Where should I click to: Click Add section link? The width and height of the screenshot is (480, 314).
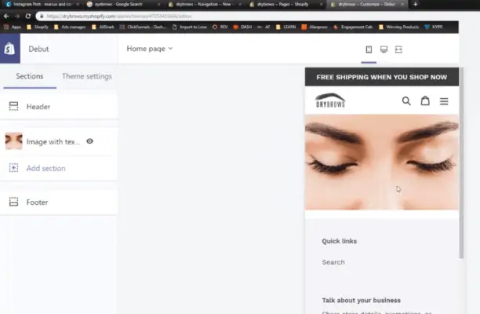point(46,168)
